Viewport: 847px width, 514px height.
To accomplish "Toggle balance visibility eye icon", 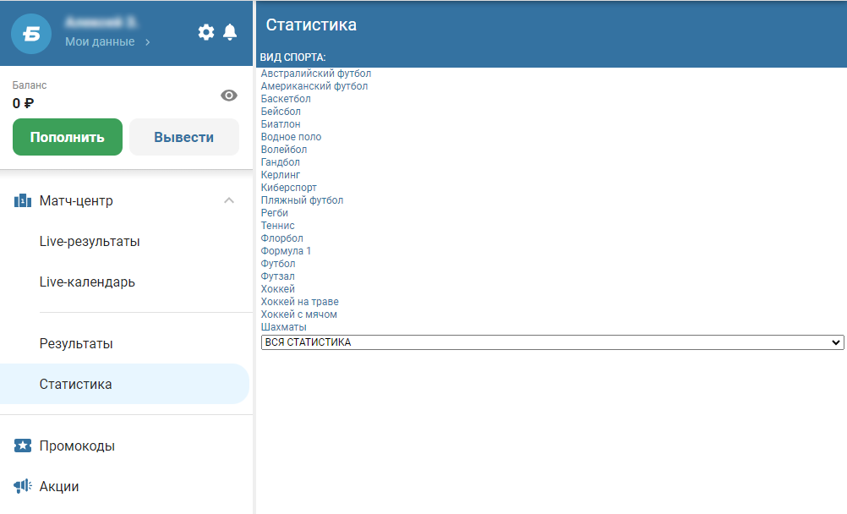I will [229, 96].
